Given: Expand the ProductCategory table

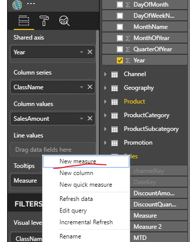Looking at the screenshot, I should pyautogui.click(x=105, y=115).
